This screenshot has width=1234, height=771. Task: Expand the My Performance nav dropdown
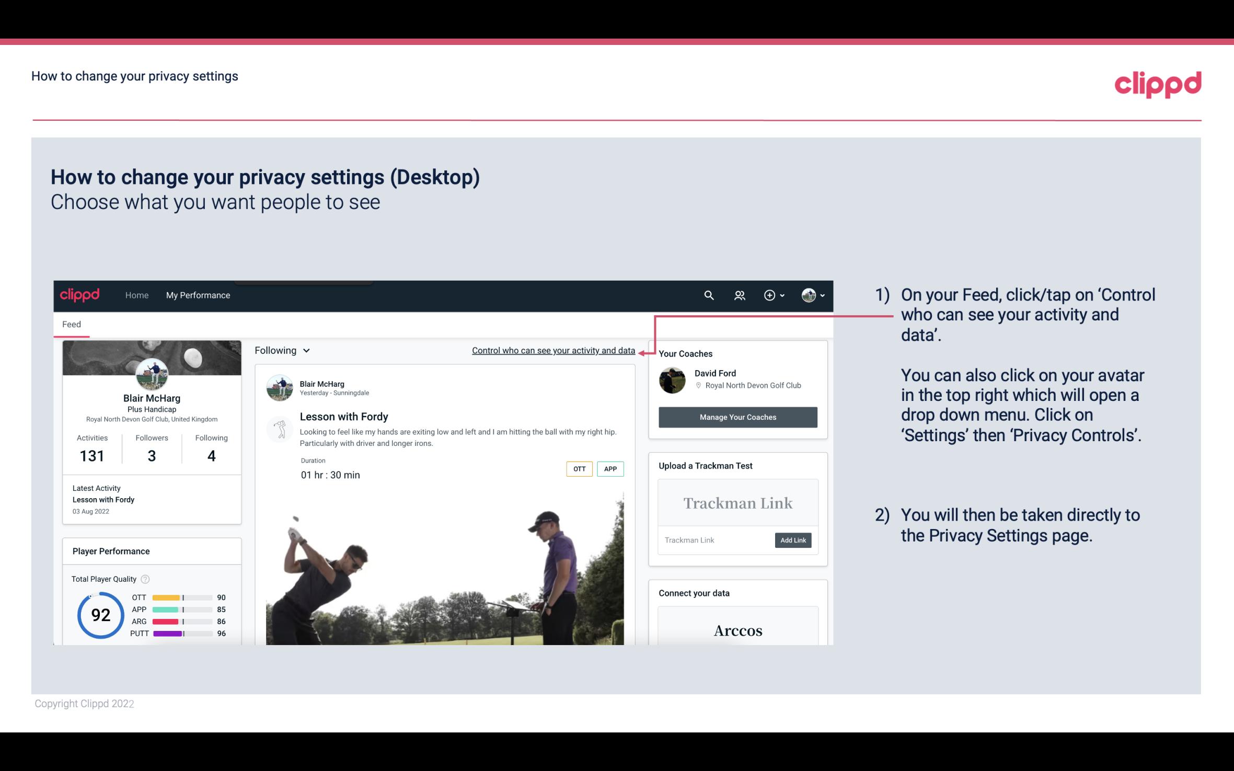coord(197,295)
